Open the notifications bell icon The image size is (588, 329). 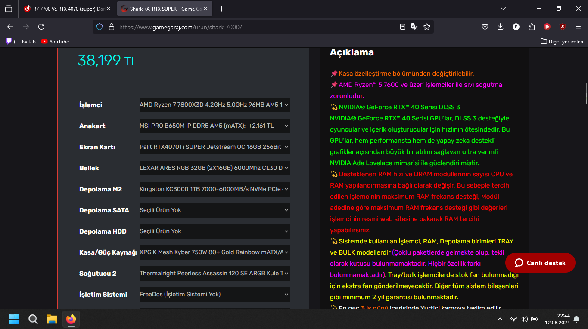[x=576, y=319]
